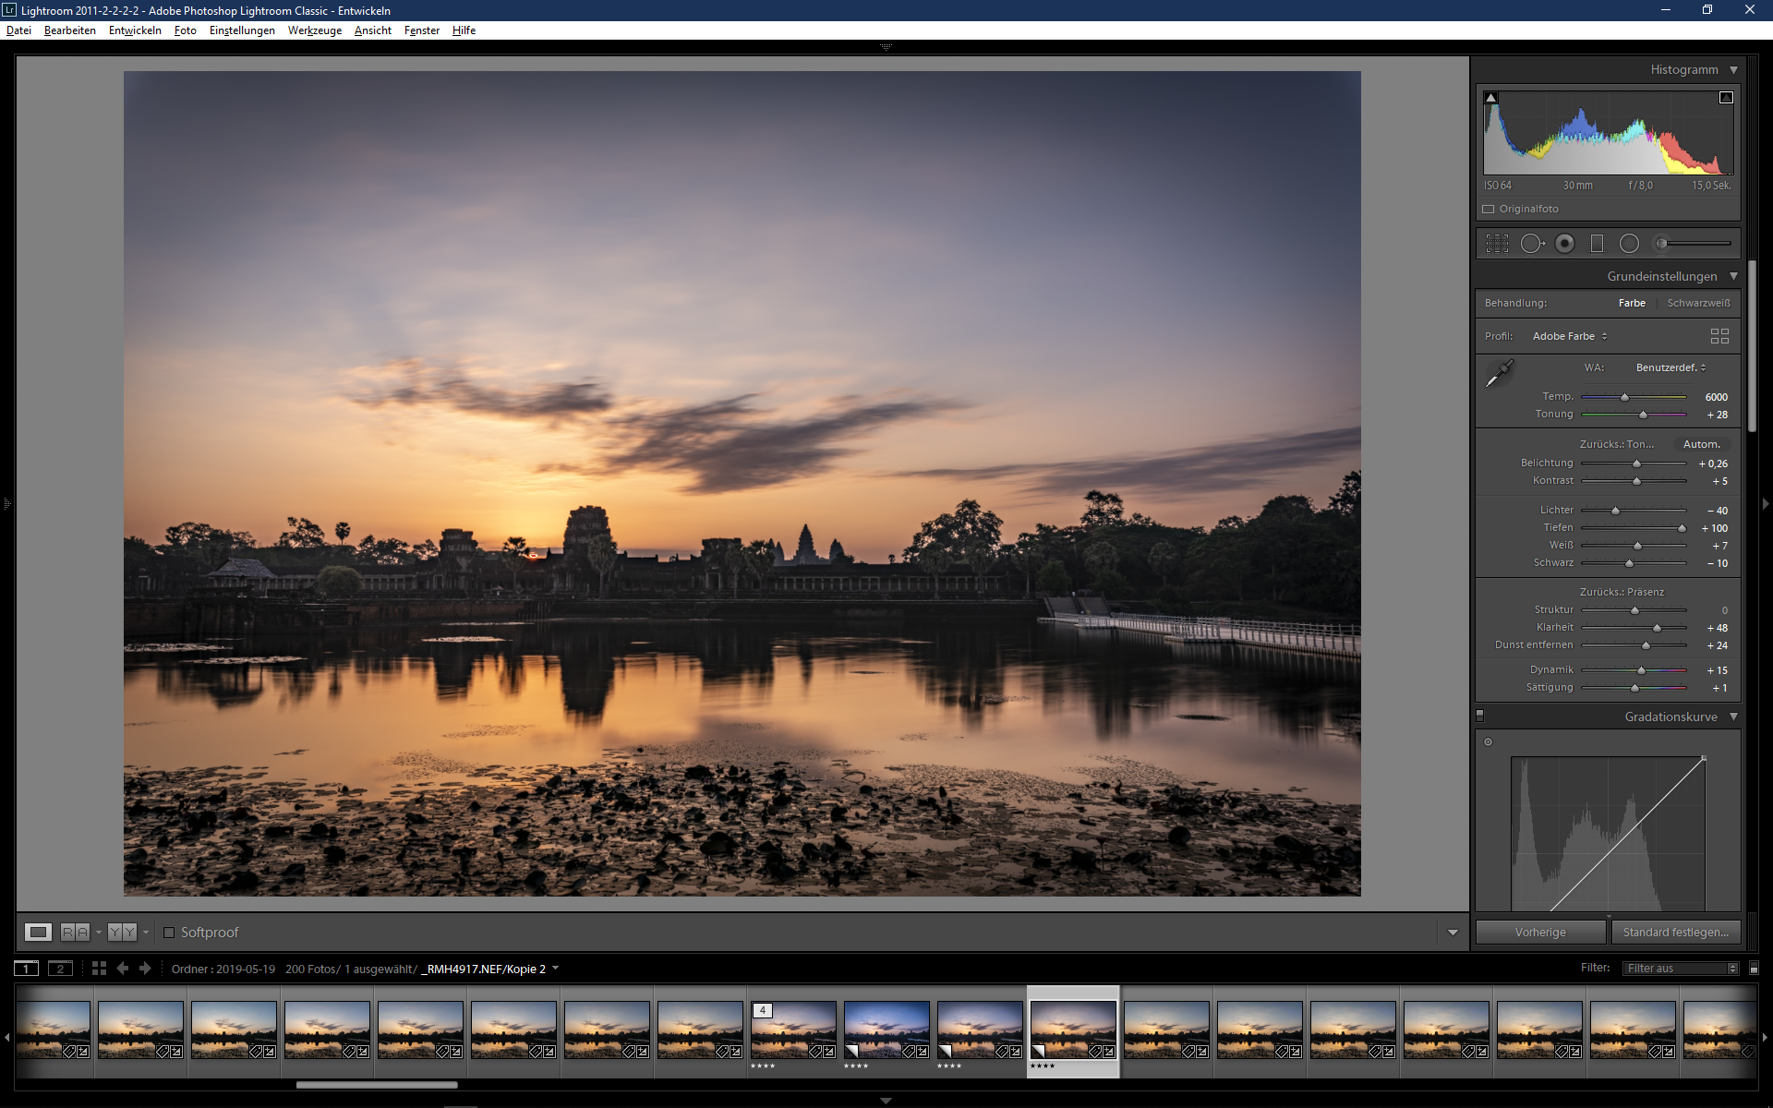Toggle the Gradationskurve panel switch

[1480, 716]
